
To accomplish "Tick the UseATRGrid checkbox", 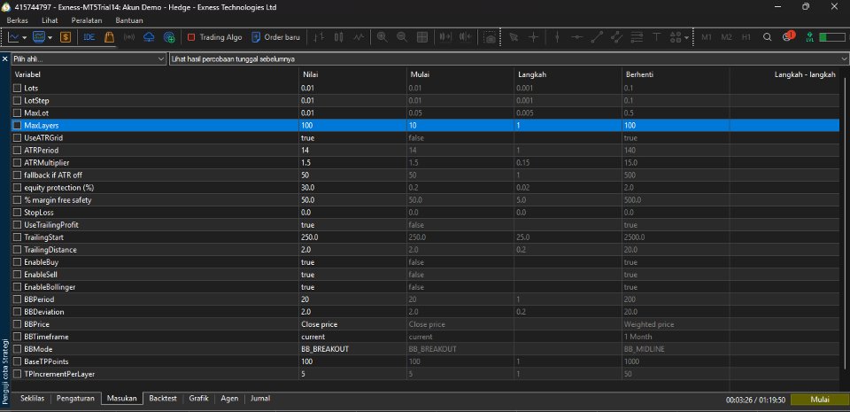I will (18, 137).
